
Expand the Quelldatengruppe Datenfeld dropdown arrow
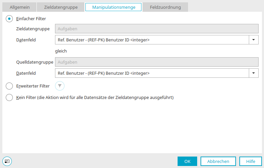tap(254, 73)
